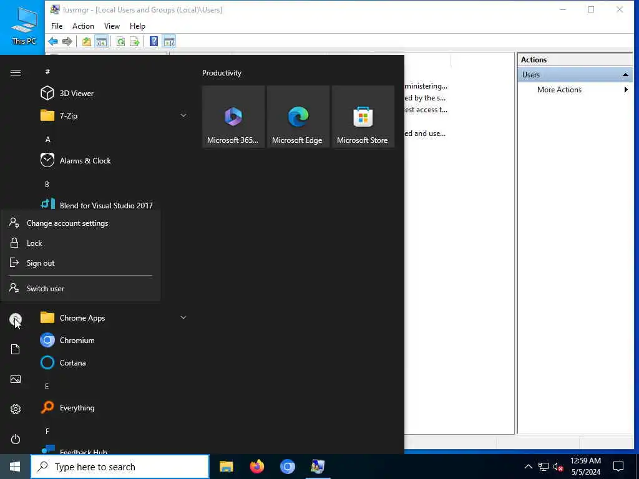Click the lusrmgr taskbar button

[x=318, y=467]
